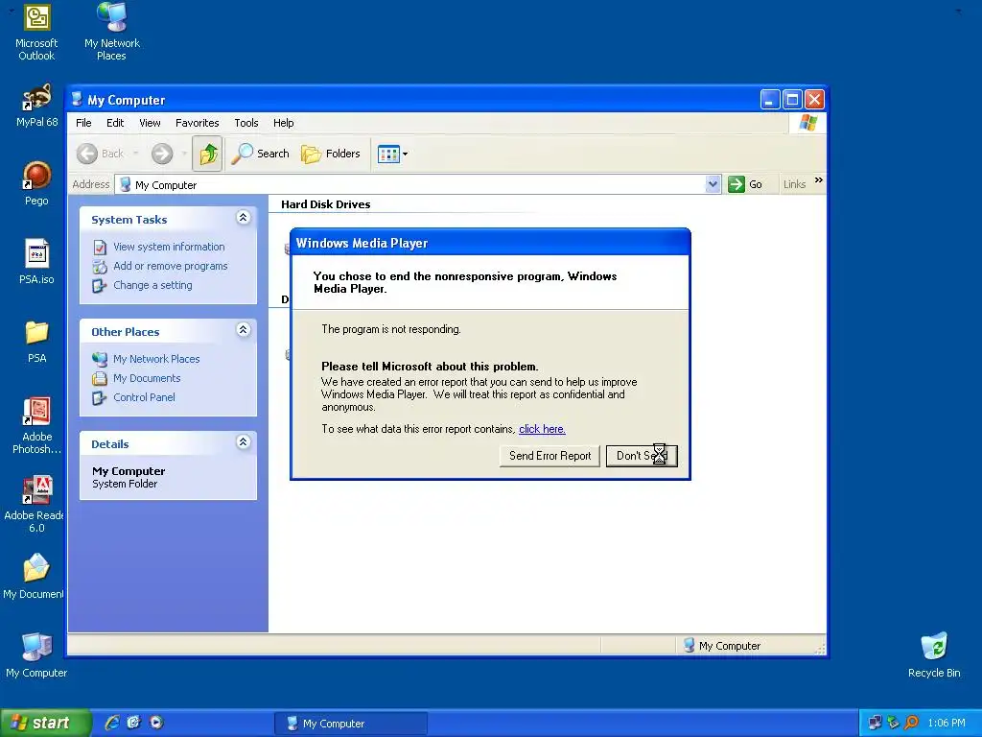982x737 pixels.
Task: Select the PSA.iso file on desktop
Action: click(x=36, y=262)
